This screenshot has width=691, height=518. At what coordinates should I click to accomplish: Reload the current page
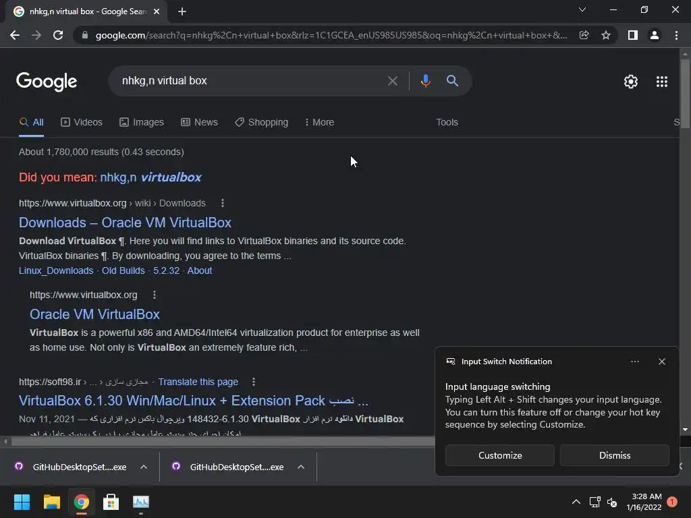pyautogui.click(x=58, y=35)
